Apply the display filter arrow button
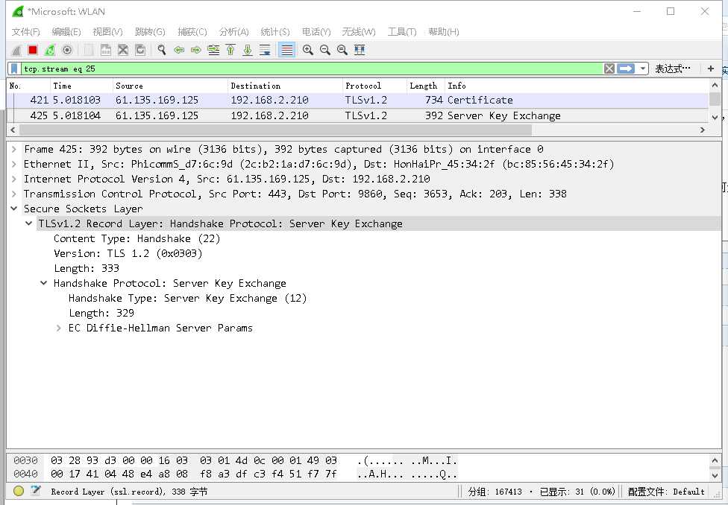 tap(625, 69)
